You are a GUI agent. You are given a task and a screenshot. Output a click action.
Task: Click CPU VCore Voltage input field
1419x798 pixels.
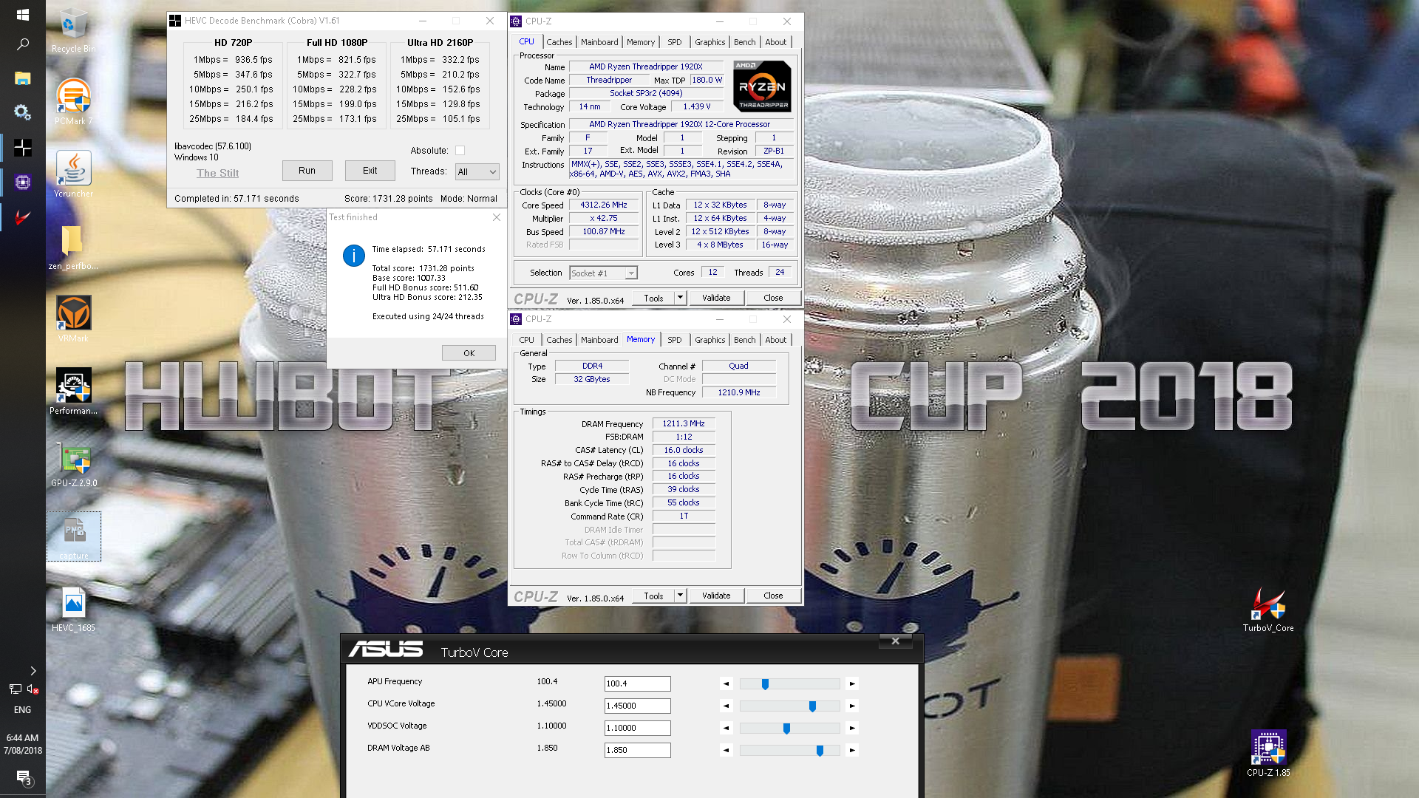[x=637, y=706]
